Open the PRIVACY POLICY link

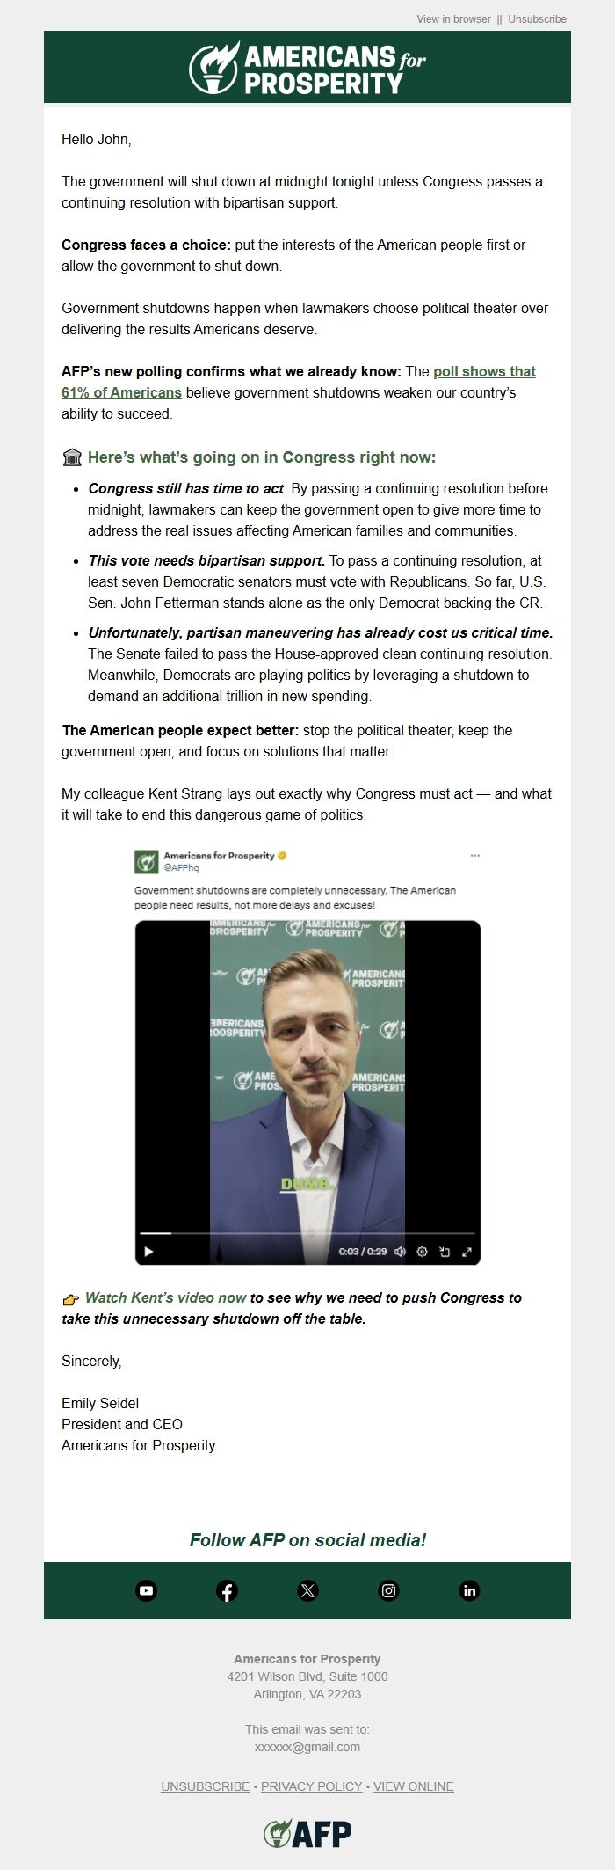pyautogui.click(x=311, y=1786)
